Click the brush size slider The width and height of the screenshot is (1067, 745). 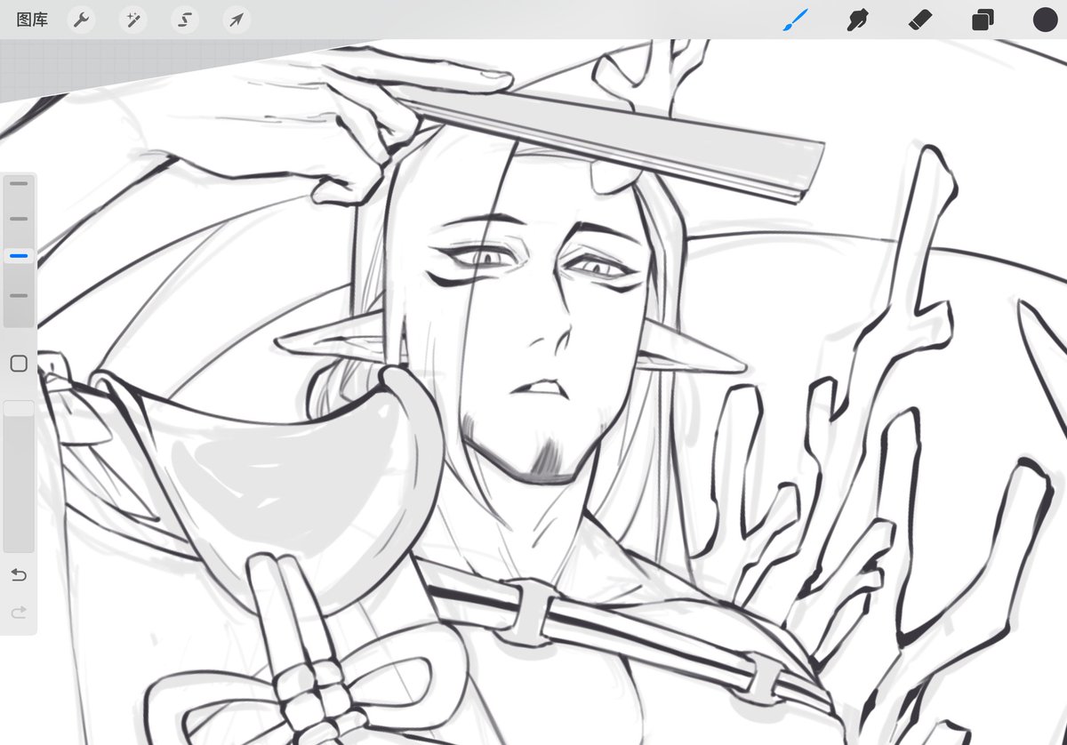click(x=19, y=252)
